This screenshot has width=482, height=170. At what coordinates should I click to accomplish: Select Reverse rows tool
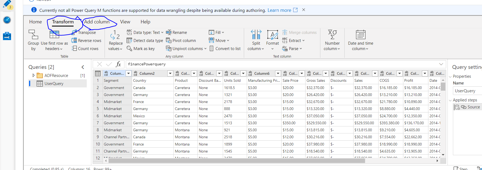pos(86,41)
